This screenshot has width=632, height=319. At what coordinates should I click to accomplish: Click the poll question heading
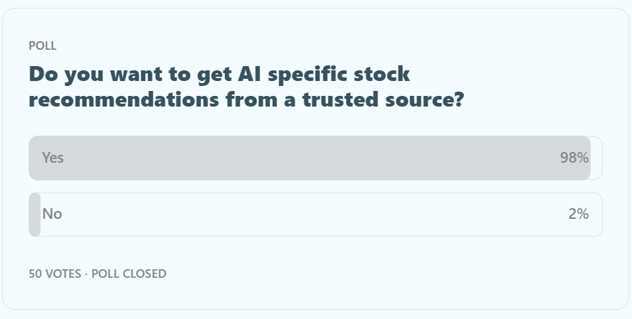coord(246,86)
